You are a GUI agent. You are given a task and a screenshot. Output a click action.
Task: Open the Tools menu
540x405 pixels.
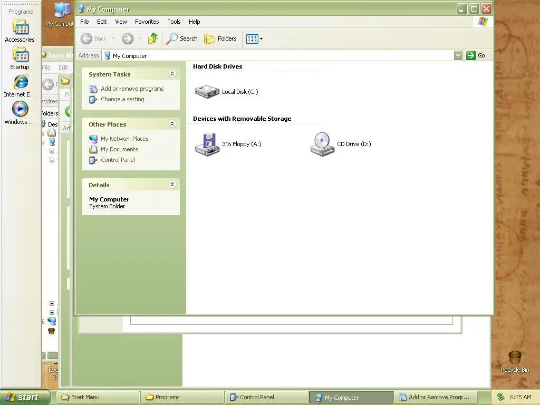(x=174, y=22)
